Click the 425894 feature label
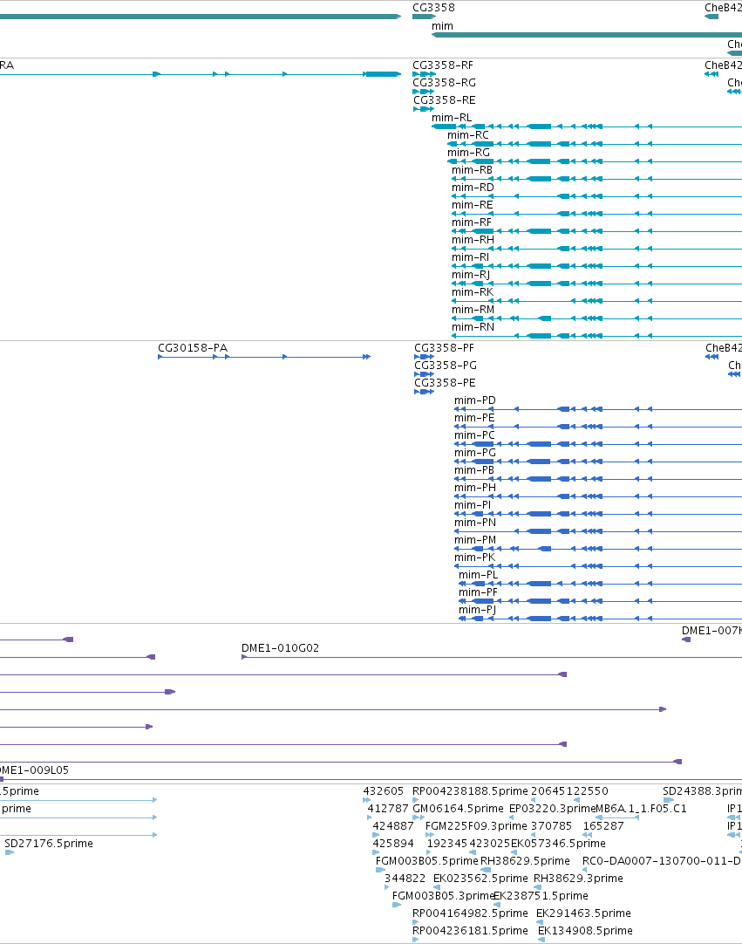The image size is (742, 944). pyautogui.click(x=393, y=844)
